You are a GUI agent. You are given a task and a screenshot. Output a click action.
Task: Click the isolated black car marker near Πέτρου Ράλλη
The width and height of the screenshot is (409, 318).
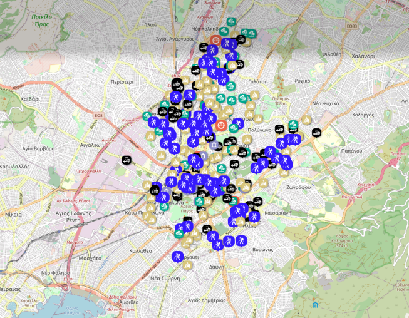pos(127,160)
